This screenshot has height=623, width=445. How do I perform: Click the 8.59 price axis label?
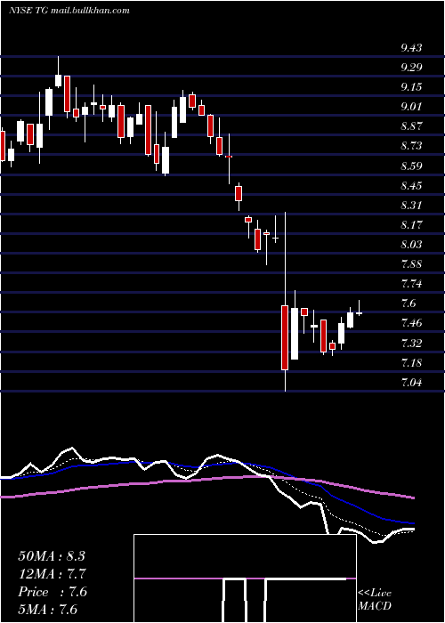[411, 166]
